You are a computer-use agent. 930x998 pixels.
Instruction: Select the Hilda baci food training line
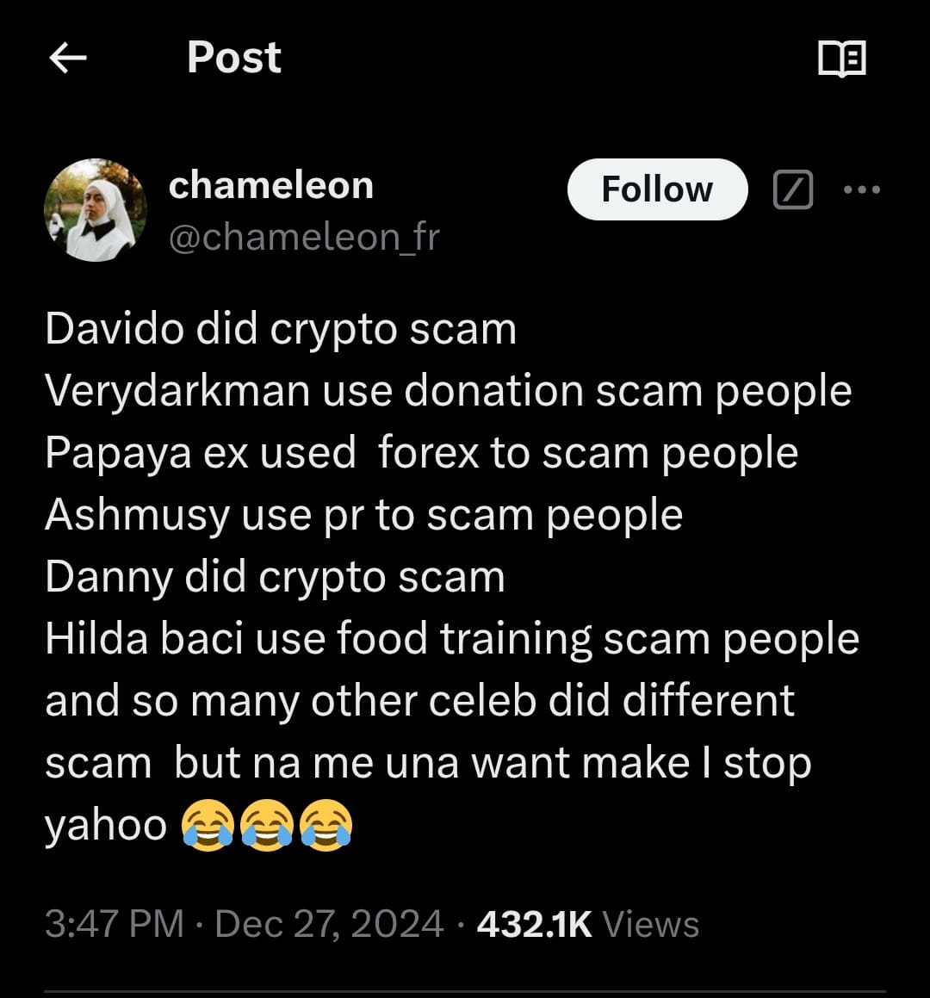(x=452, y=640)
